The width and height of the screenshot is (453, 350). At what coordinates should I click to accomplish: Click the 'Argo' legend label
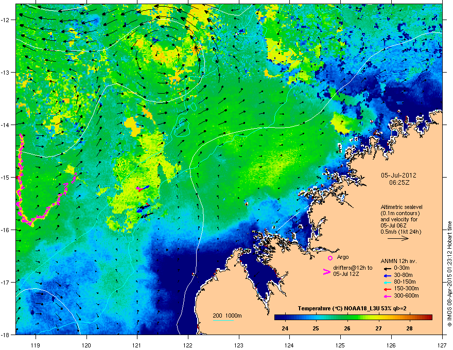click(343, 257)
